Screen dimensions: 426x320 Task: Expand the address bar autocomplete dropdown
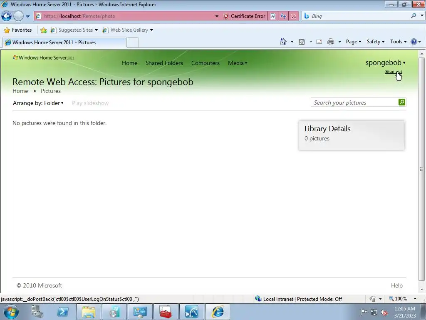click(217, 16)
